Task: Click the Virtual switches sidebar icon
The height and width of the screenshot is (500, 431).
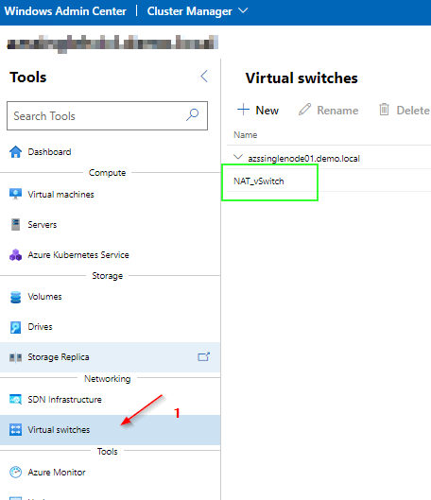Action: coord(15,429)
